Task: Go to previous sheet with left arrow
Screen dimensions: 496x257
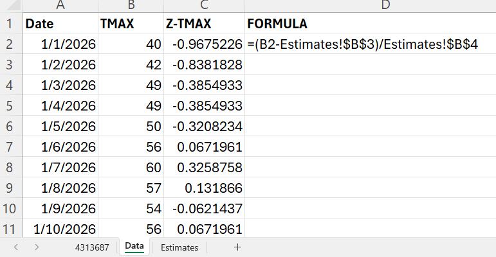Action: click(16, 247)
